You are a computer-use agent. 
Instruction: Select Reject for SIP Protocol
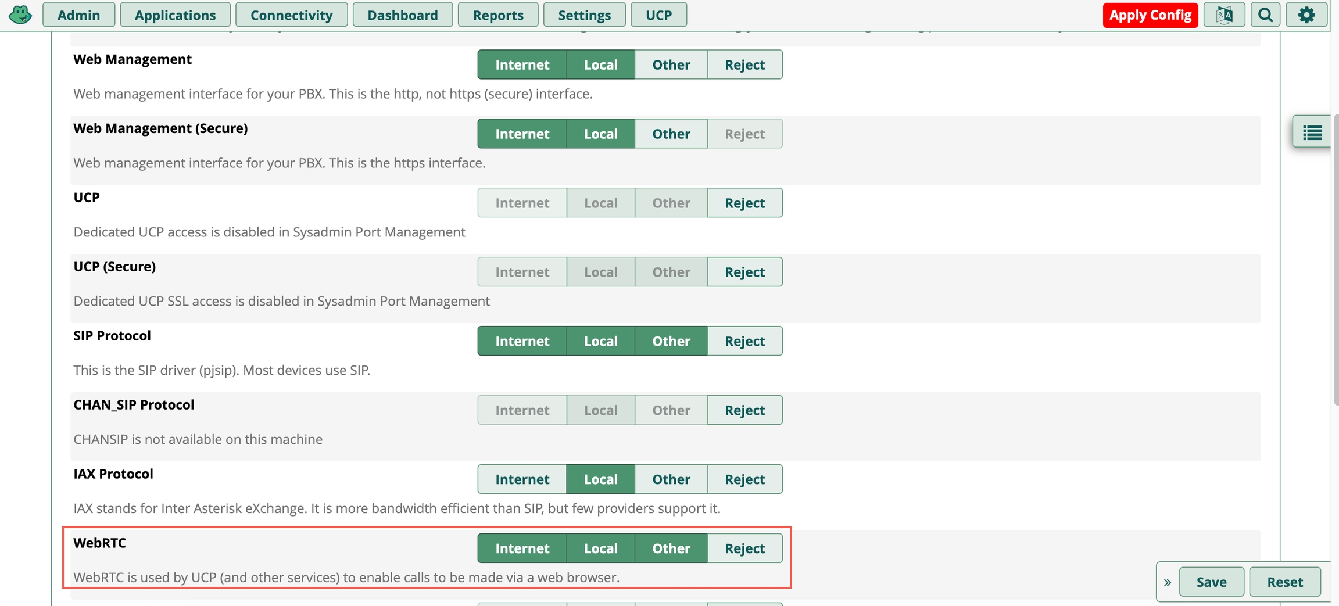[x=744, y=341]
